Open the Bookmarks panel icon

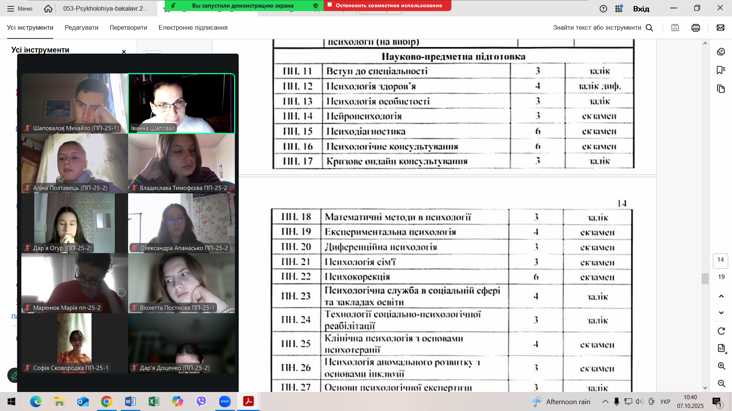click(721, 70)
